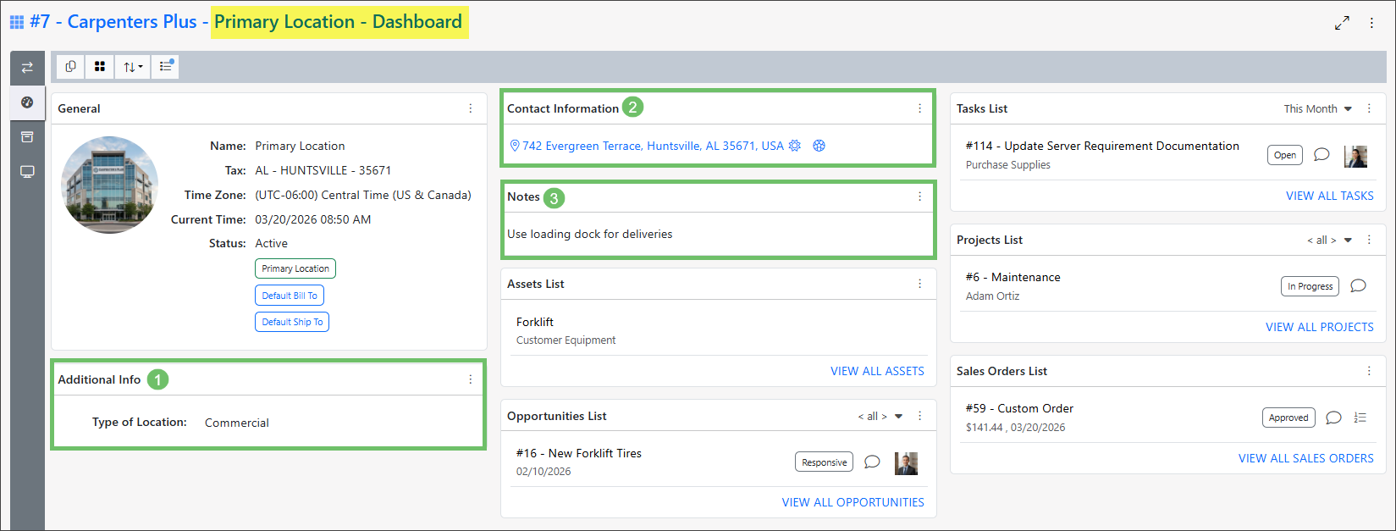Open the sort arrows dropdown in toolbar
Screen dimensions: 1396x531
[133, 66]
